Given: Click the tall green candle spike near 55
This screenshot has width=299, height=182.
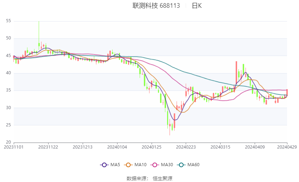Looking at the screenshot, I should coord(39,33).
